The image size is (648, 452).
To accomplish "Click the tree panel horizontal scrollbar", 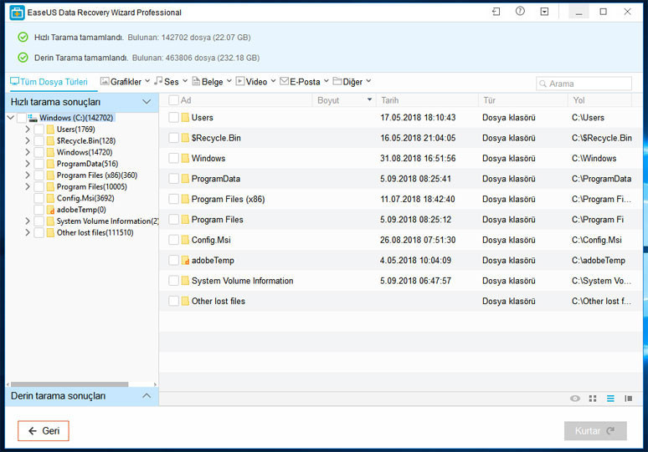I will pos(69,384).
